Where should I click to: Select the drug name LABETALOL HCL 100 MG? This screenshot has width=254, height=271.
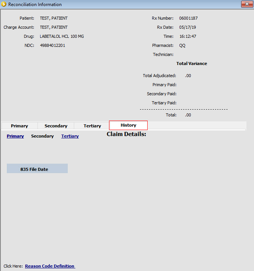(62, 36)
